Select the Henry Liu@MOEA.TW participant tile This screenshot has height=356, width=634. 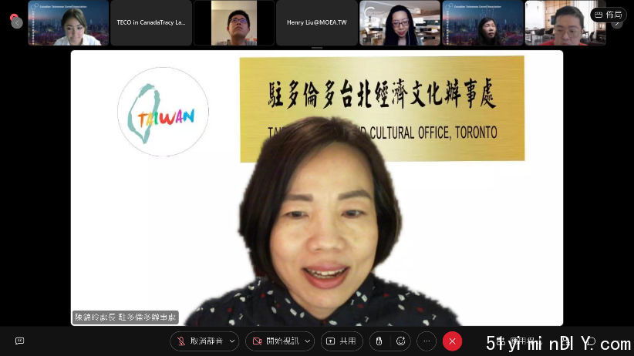(316, 22)
